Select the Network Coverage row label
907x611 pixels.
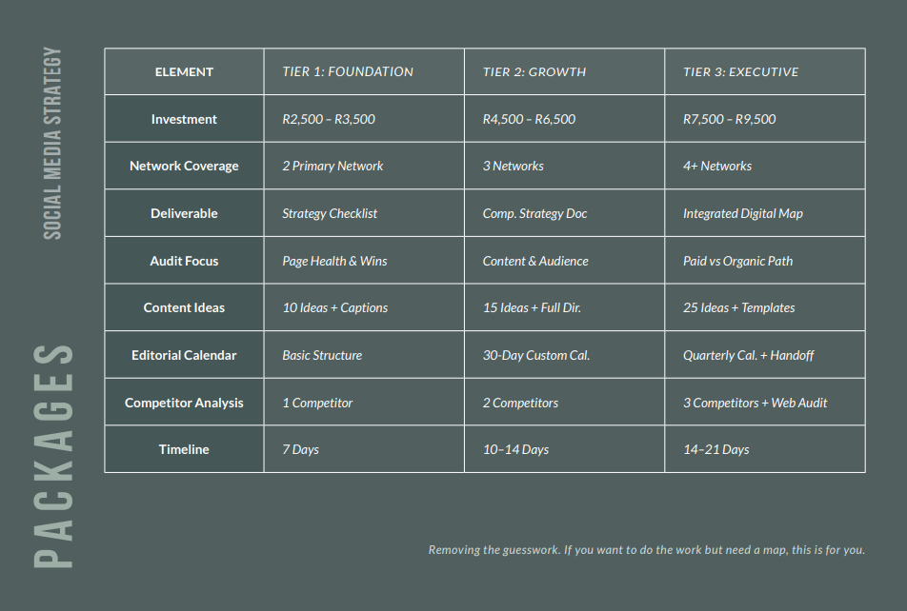[184, 167]
